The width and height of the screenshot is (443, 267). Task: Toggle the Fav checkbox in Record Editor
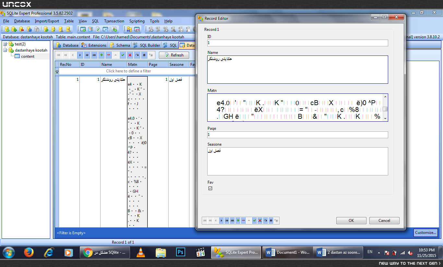pyautogui.click(x=210, y=188)
